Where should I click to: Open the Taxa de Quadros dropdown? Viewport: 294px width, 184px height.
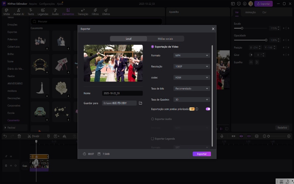click(191, 100)
